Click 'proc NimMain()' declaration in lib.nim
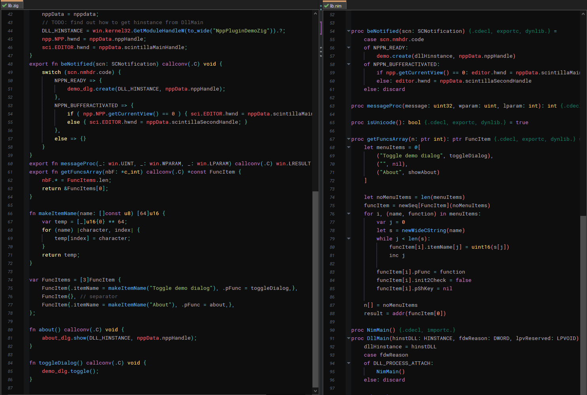 [373, 330]
